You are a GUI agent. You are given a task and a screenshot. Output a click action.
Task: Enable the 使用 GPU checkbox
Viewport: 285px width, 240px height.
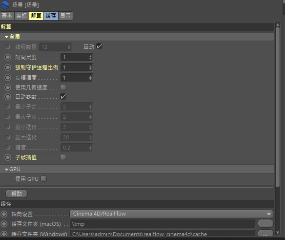[43, 178]
